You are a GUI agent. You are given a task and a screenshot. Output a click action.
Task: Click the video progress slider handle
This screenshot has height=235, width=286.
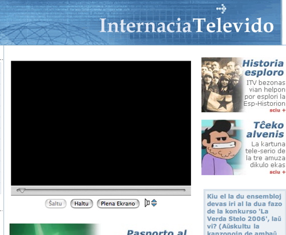click(x=22, y=190)
